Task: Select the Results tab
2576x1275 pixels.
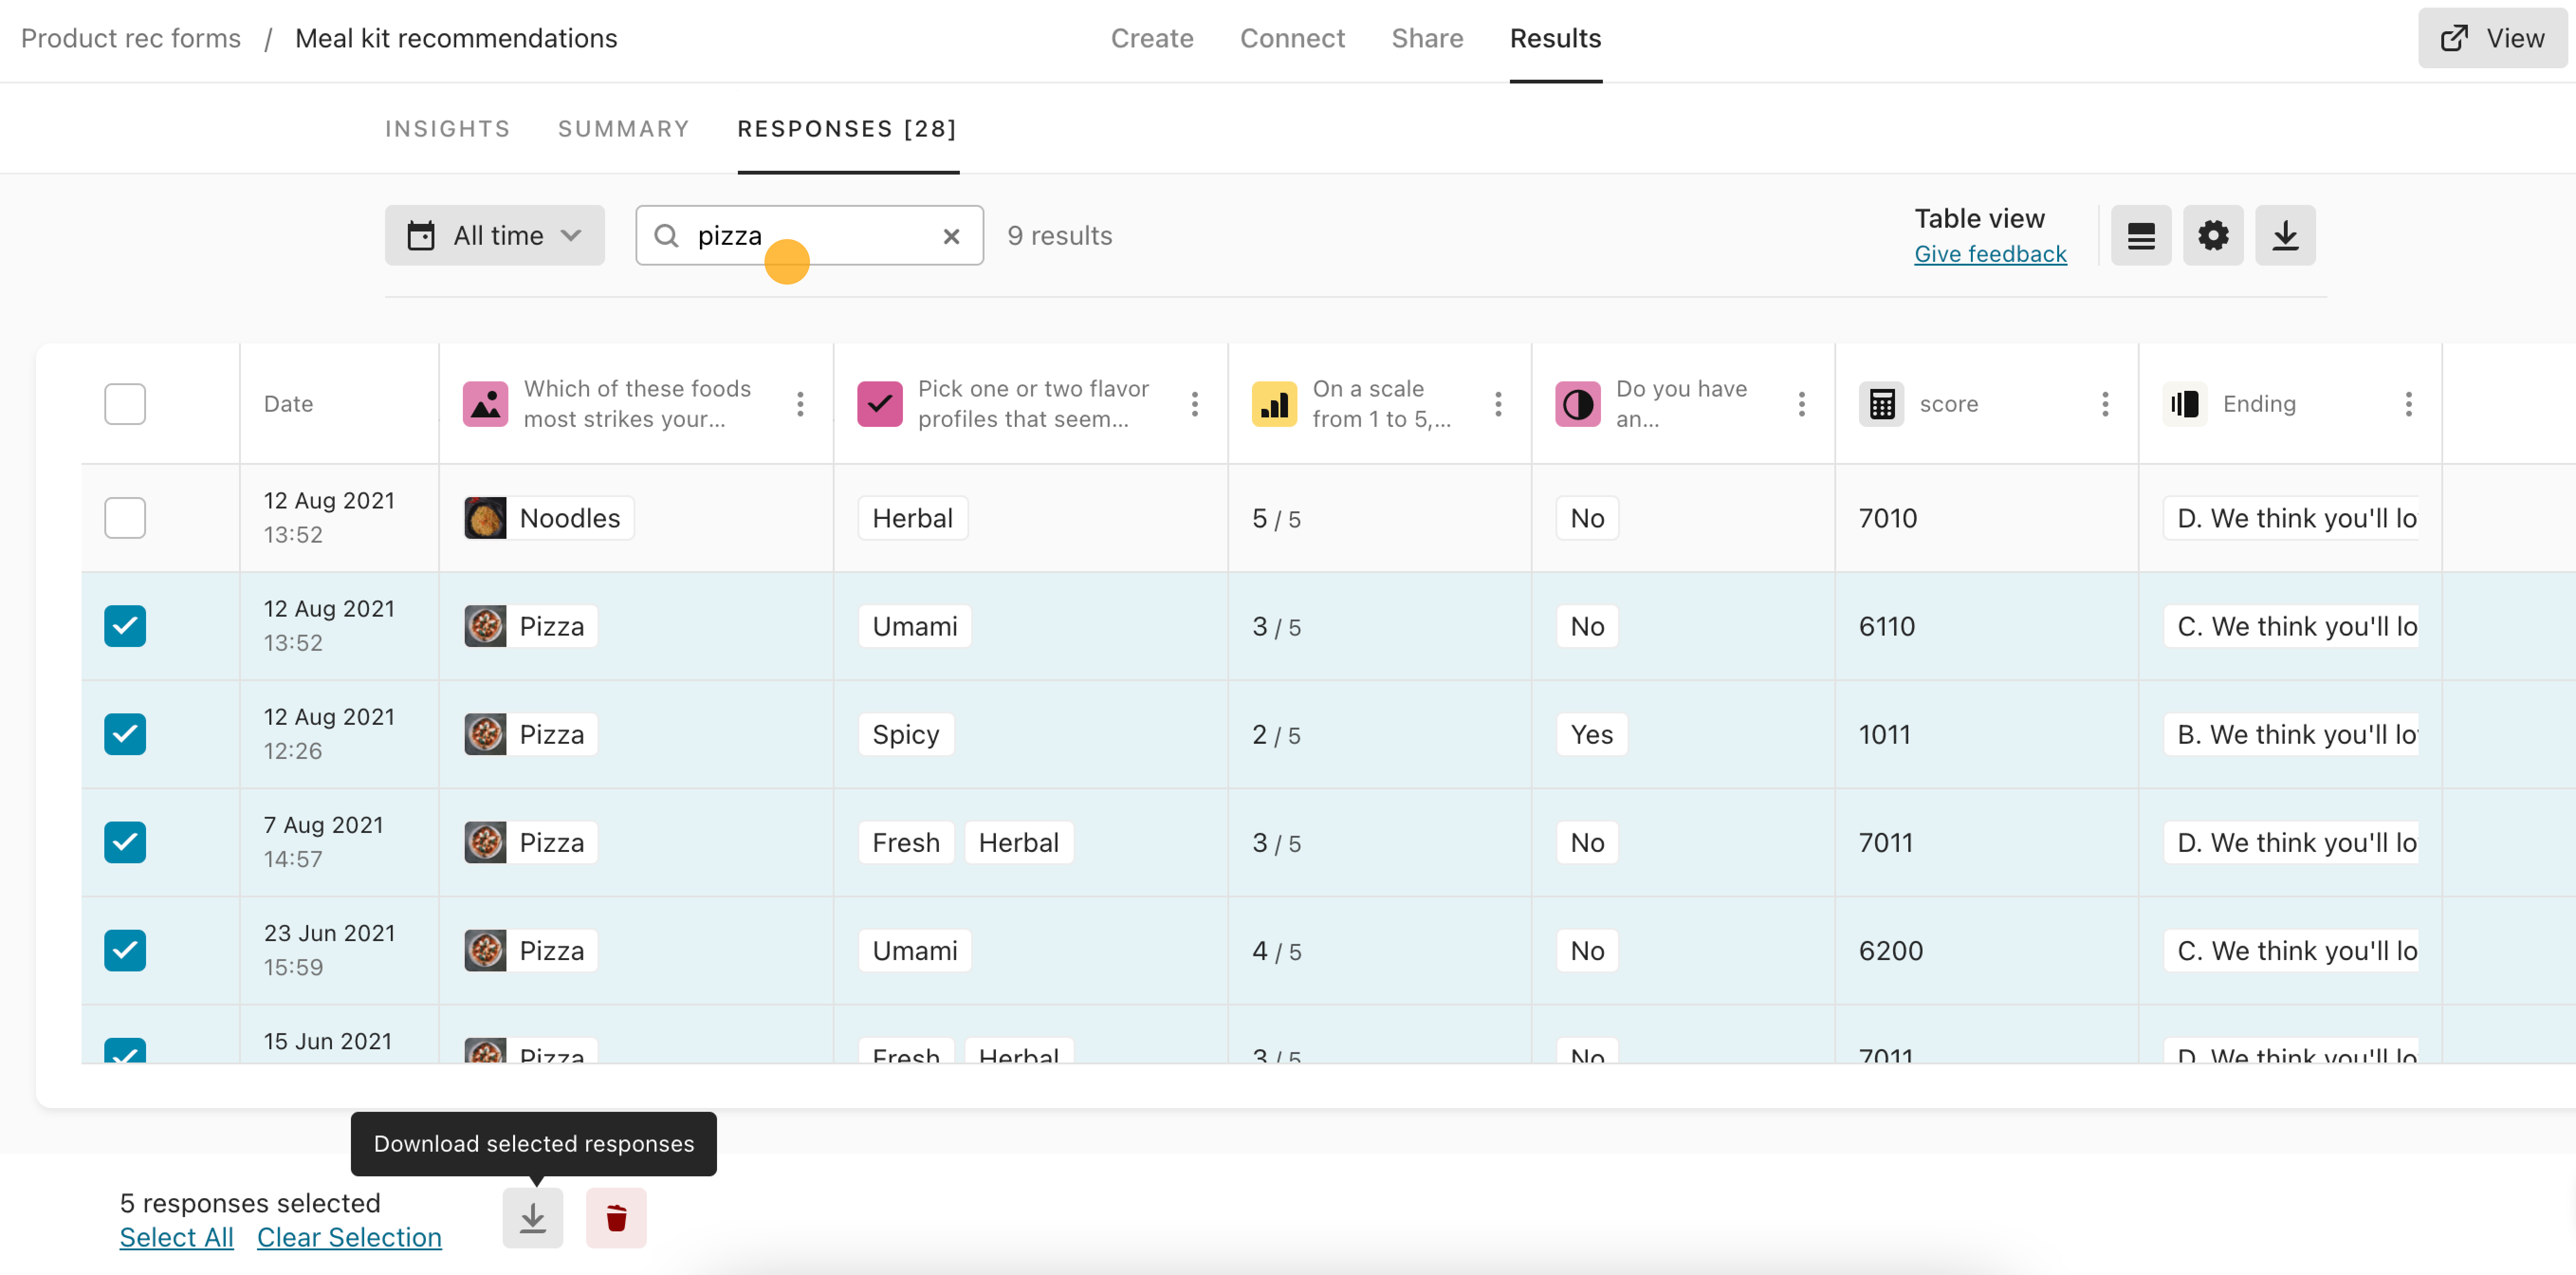Action: 1555,38
